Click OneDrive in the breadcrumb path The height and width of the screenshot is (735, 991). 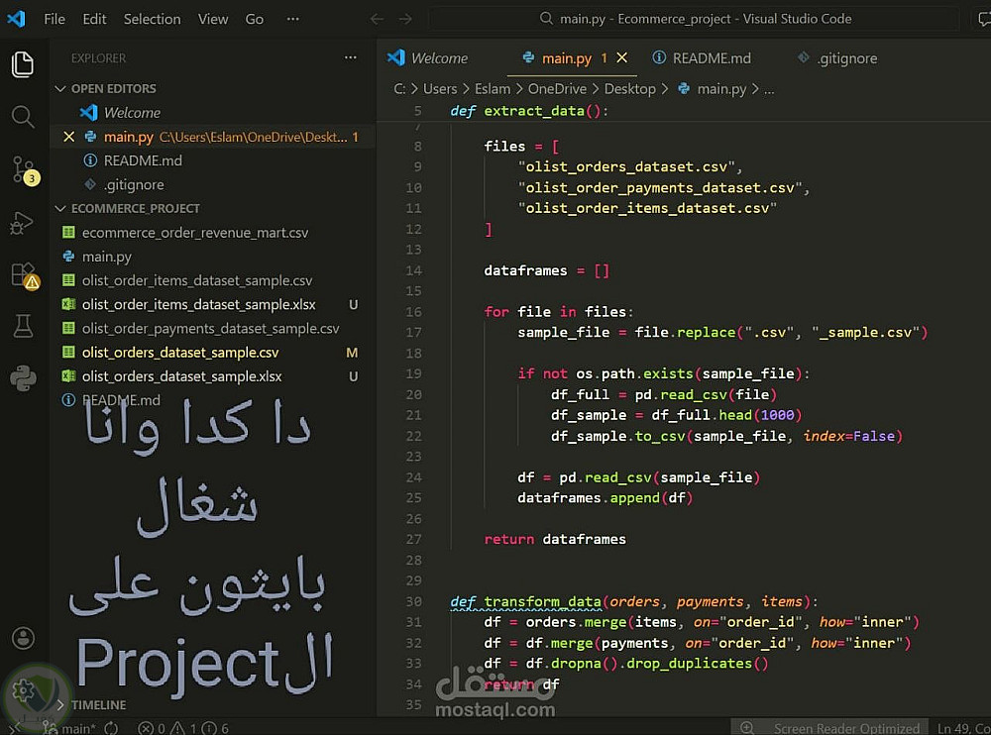pos(557,89)
